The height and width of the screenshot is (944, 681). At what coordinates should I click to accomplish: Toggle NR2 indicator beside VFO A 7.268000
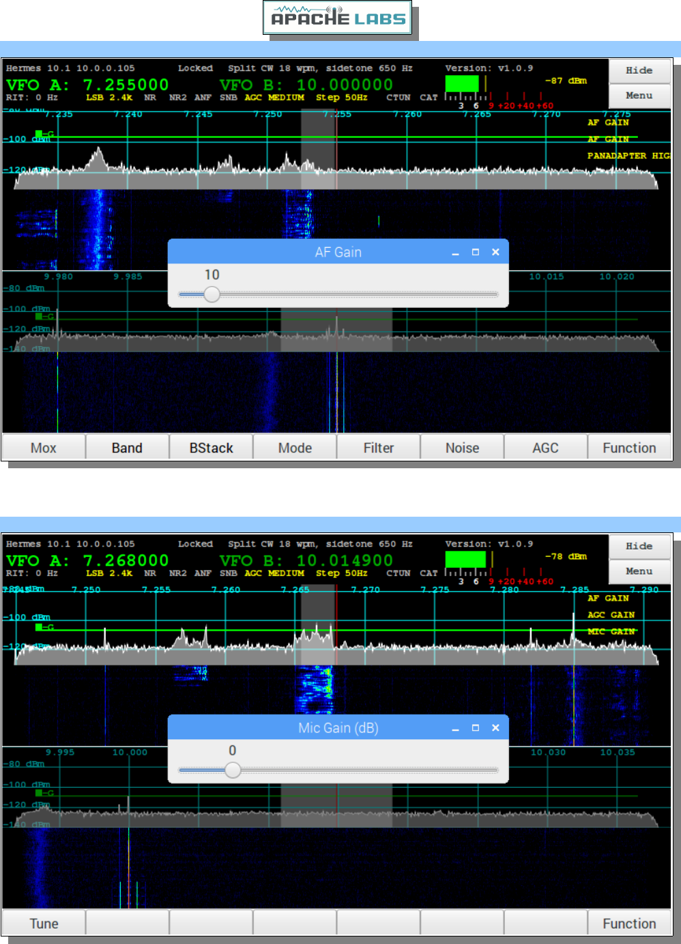coord(177,573)
